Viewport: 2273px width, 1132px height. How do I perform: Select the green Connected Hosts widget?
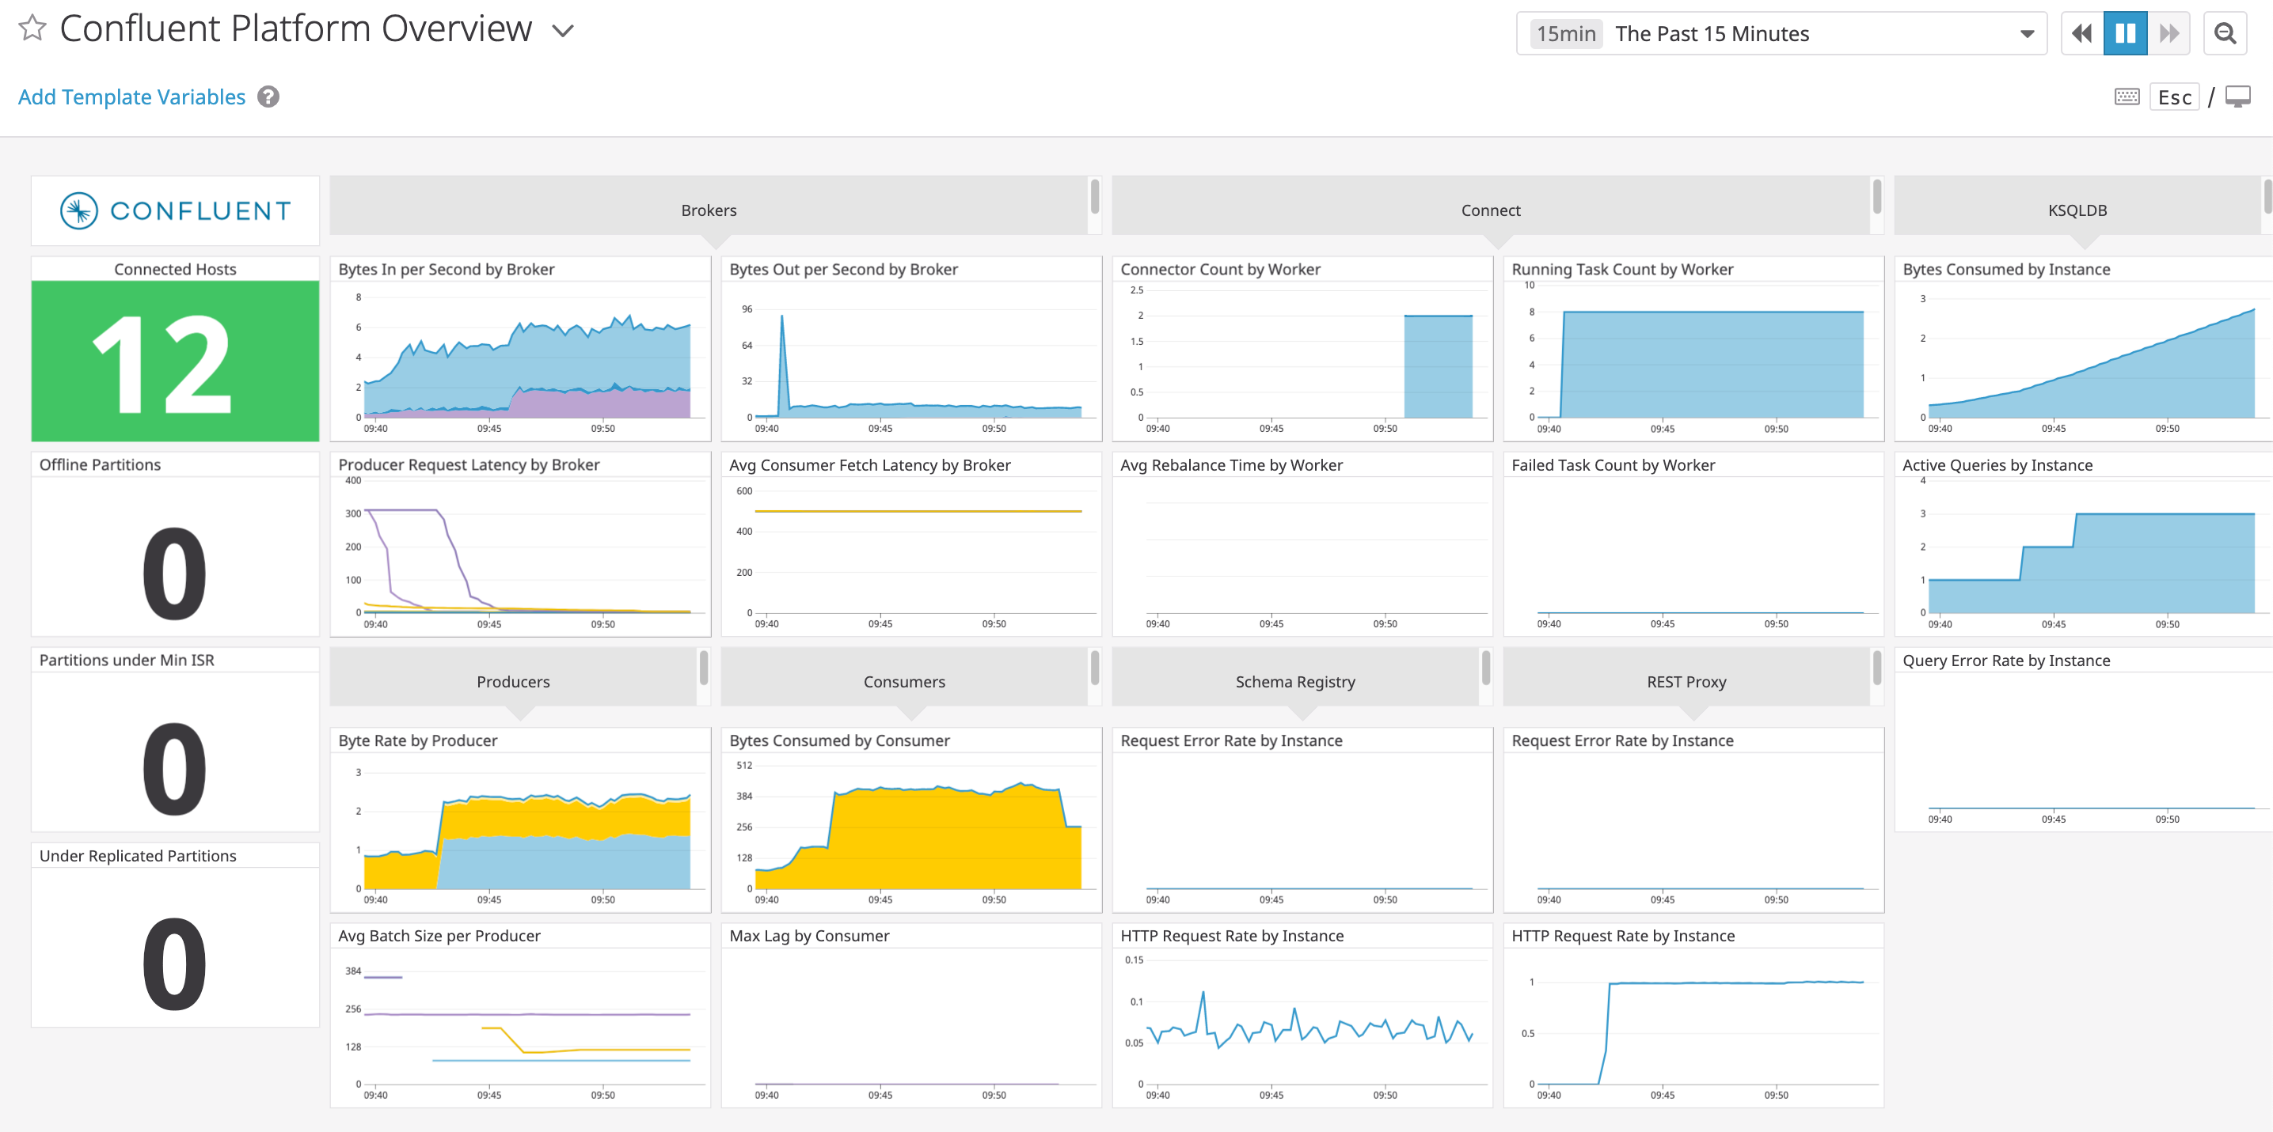(175, 362)
